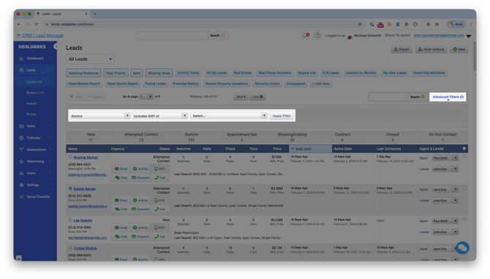Screen dimensions: 490x279
Task: Email Brianna Murray via Email icon
Action: (121, 169)
